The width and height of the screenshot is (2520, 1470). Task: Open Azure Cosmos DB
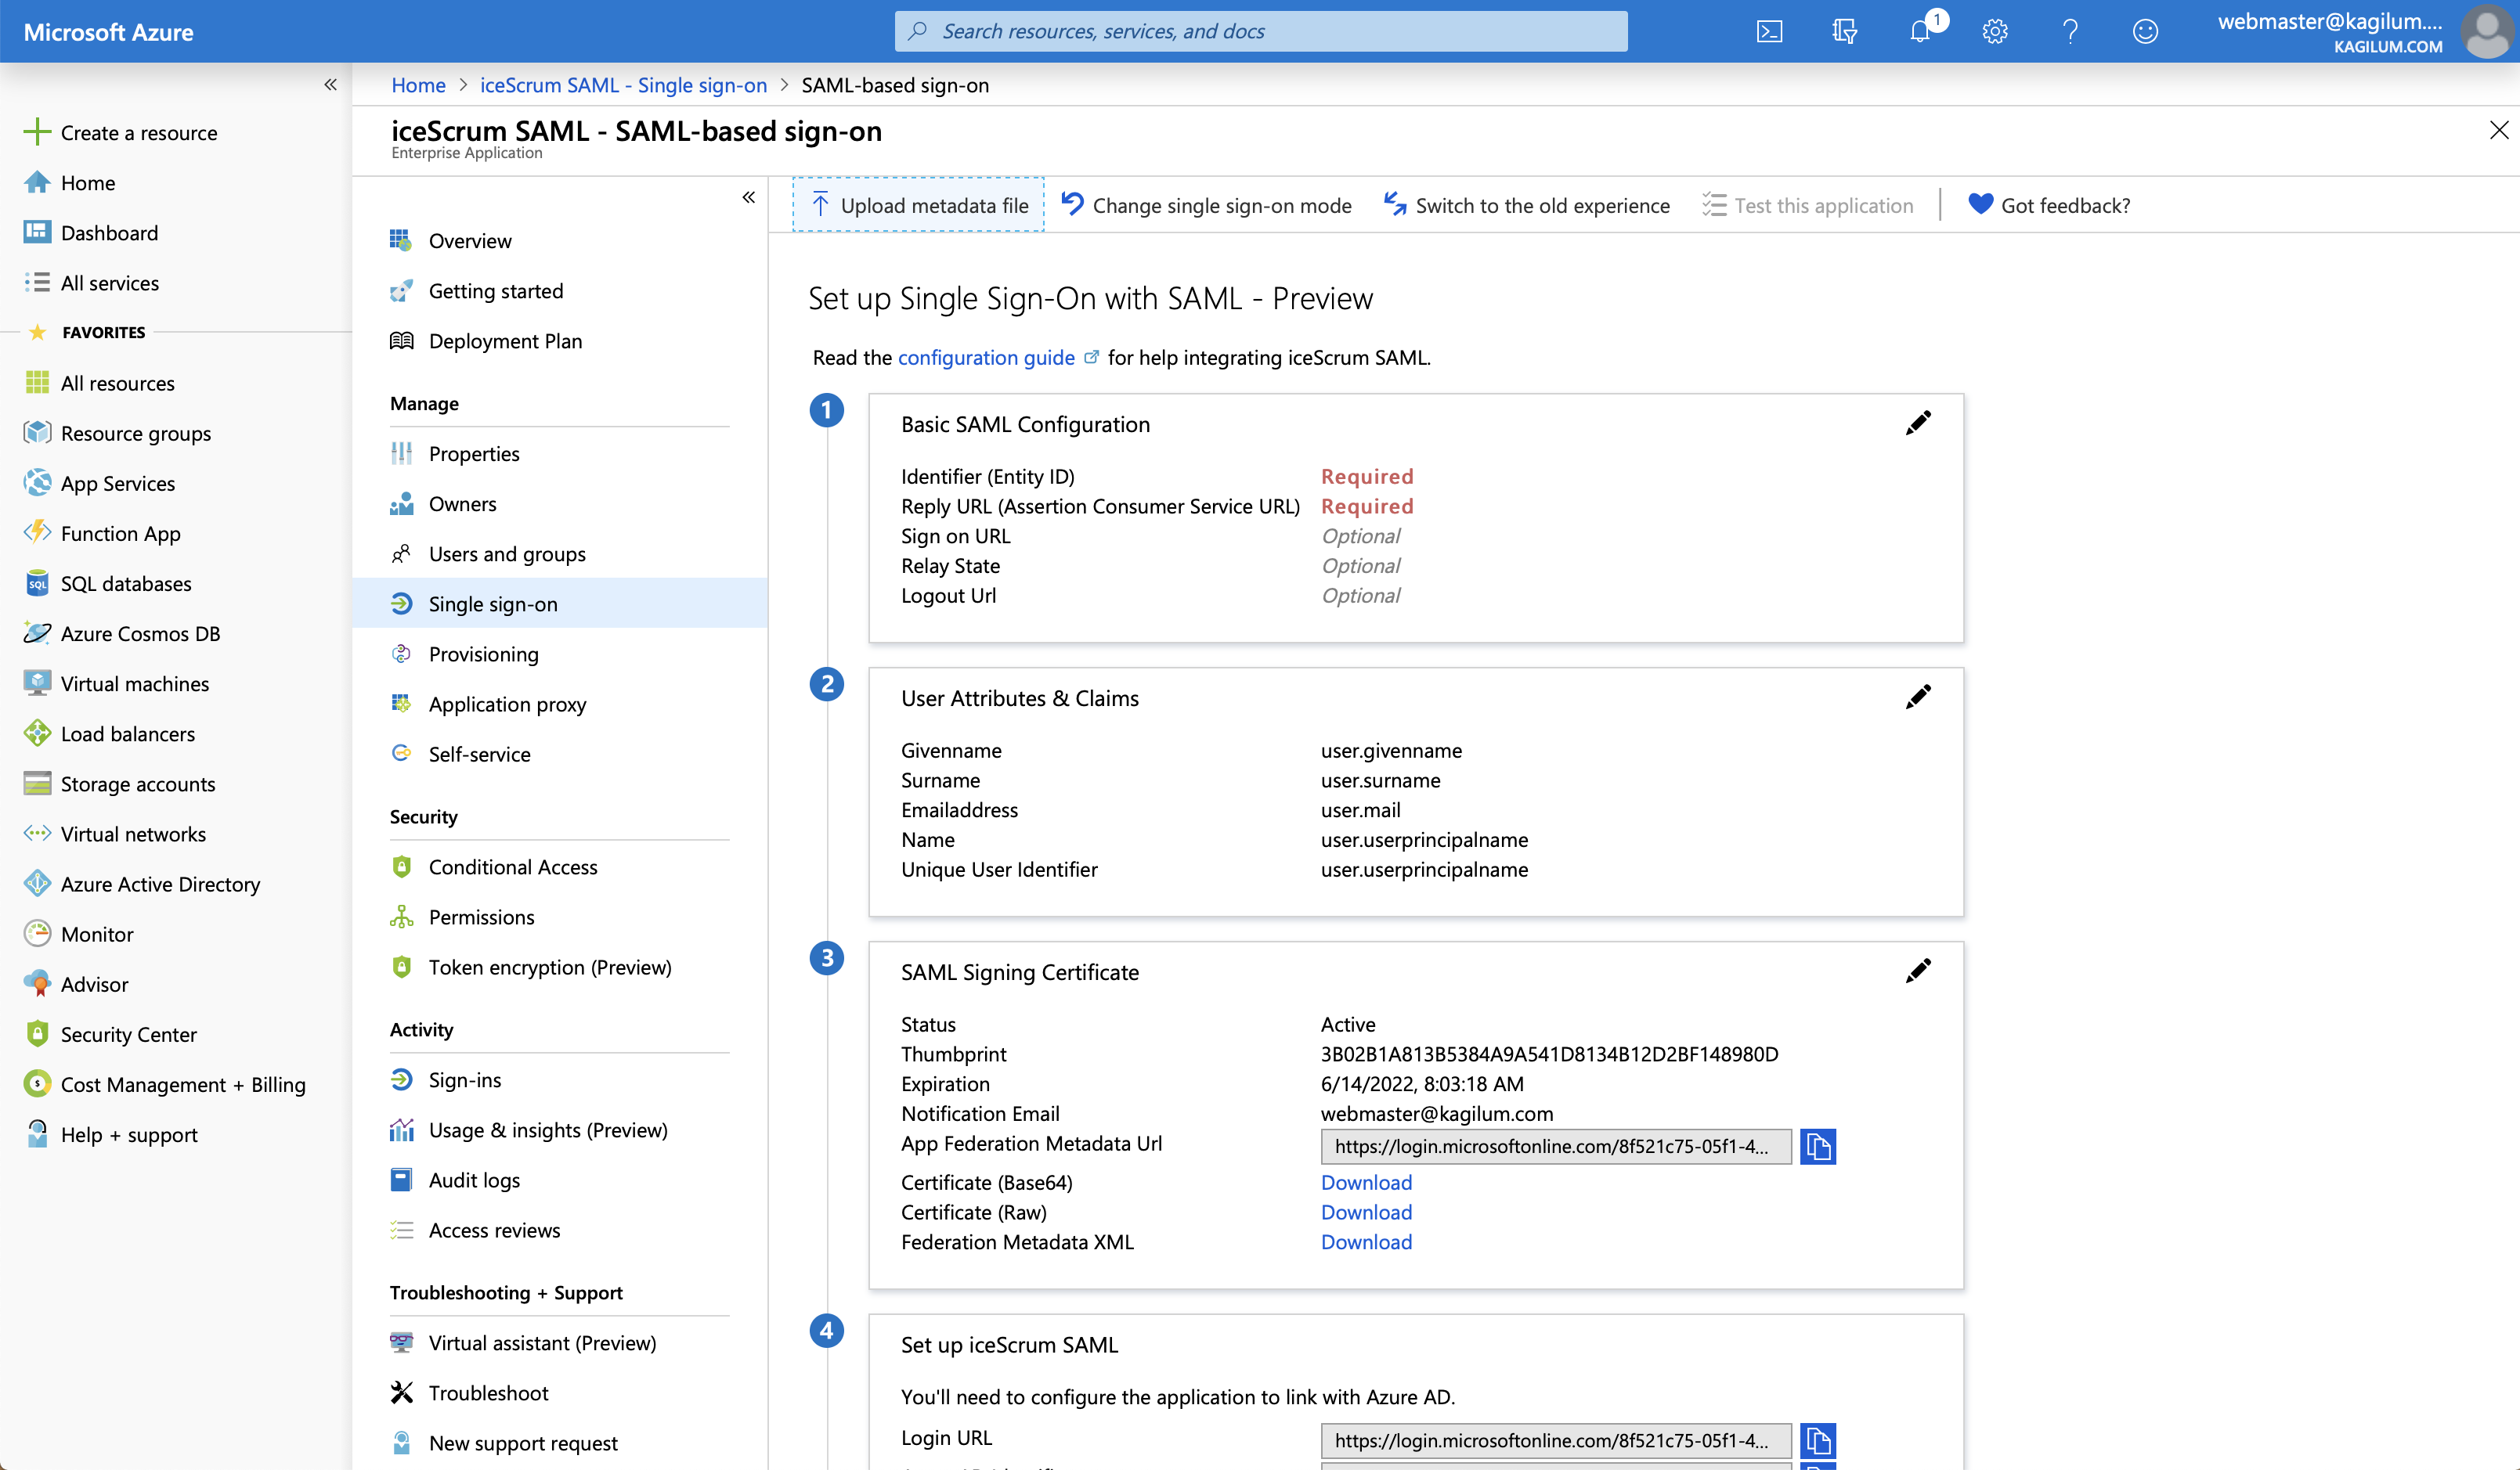tap(122, 633)
